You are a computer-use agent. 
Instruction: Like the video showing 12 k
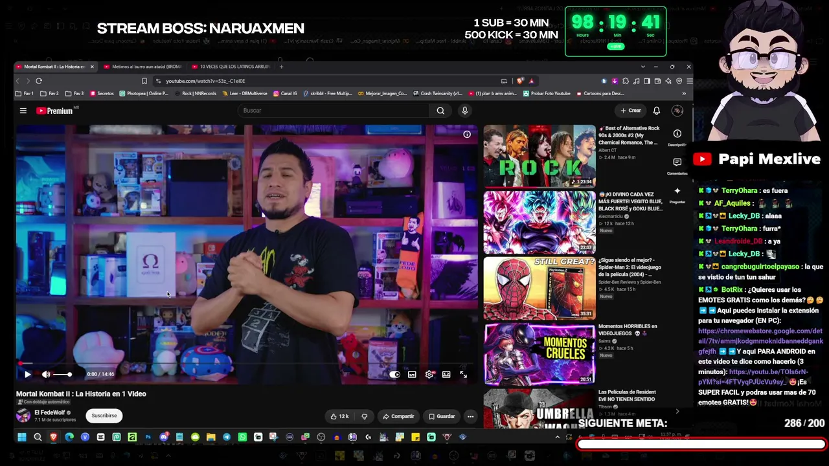point(339,416)
